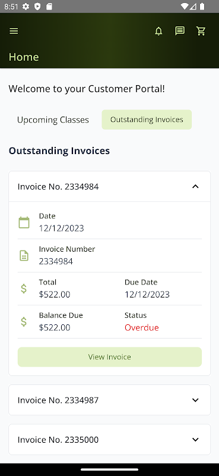Click the dollar icon next to Total
219x476 pixels.
(x=24, y=289)
